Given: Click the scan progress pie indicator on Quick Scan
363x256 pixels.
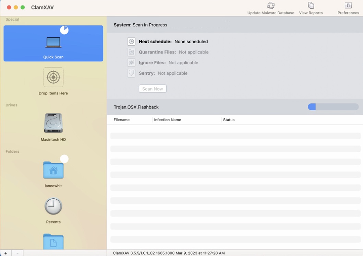Looking at the screenshot, I should click(64, 30).
